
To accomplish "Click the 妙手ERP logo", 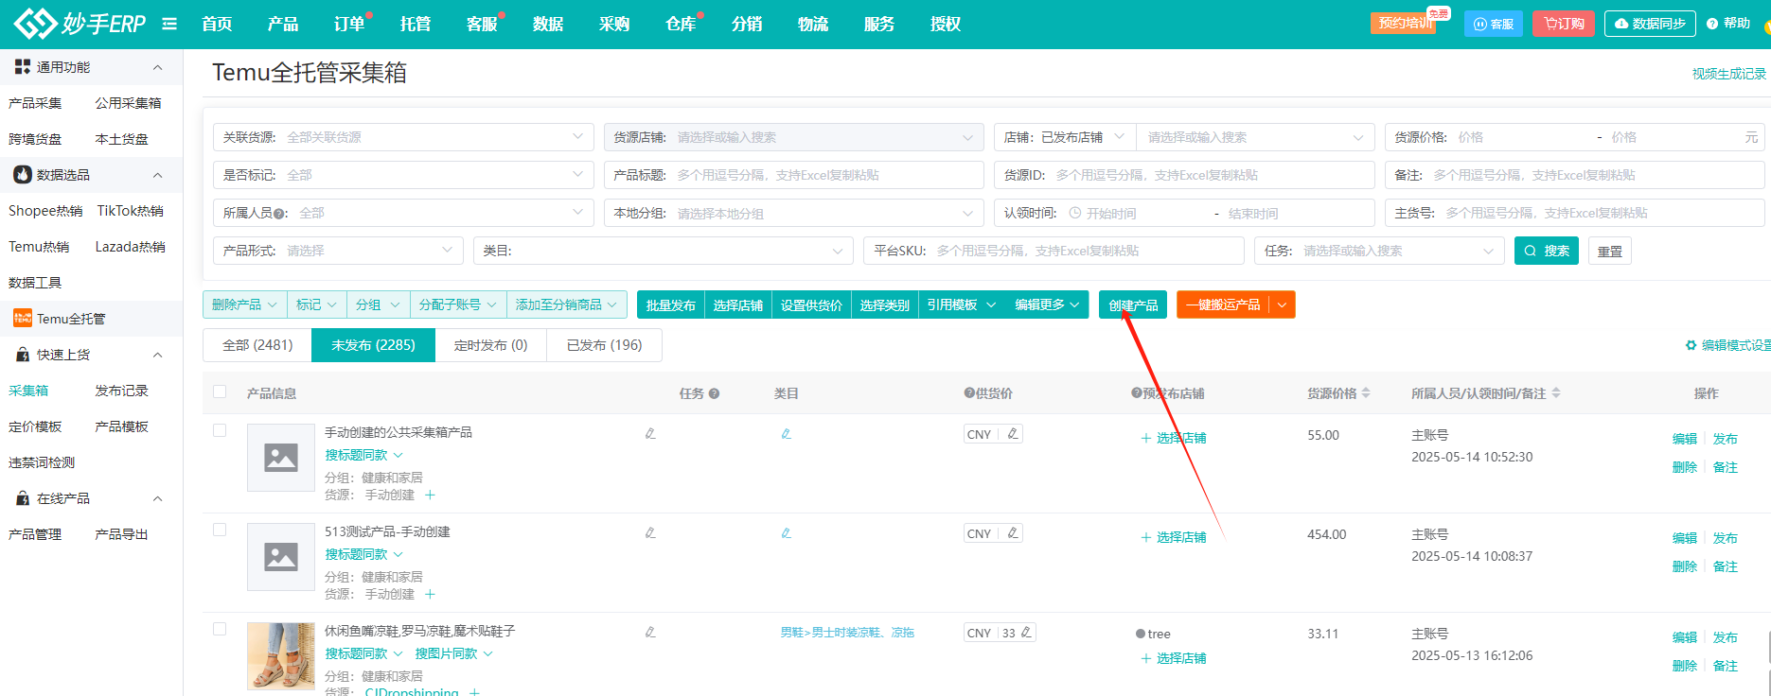I will (x=80, y=24).
